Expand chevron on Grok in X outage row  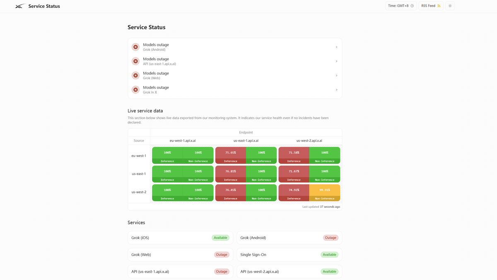coord(336,90)
